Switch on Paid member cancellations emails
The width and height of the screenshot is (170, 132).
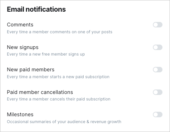158,92
